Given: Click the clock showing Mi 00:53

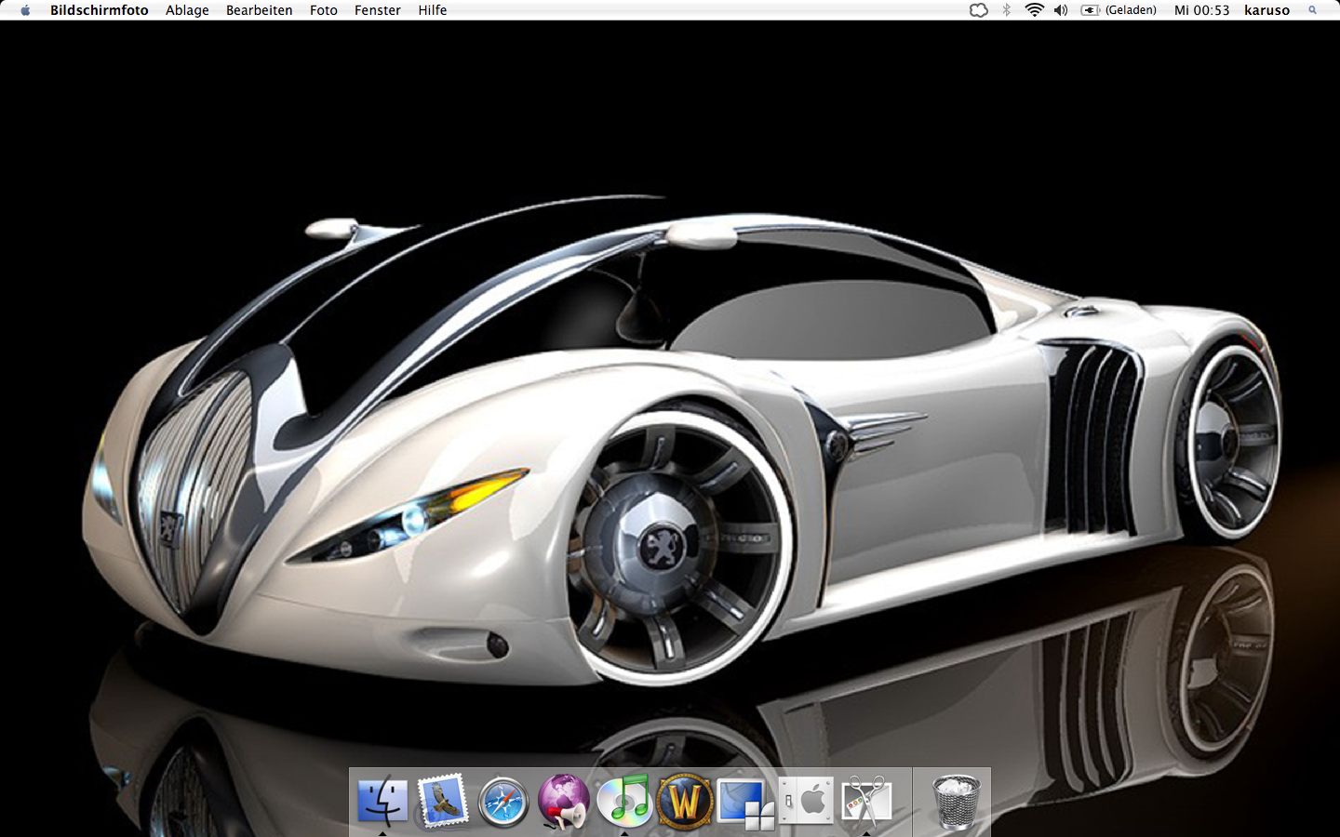Looking at the screenshot, I should click(1201, 10).
